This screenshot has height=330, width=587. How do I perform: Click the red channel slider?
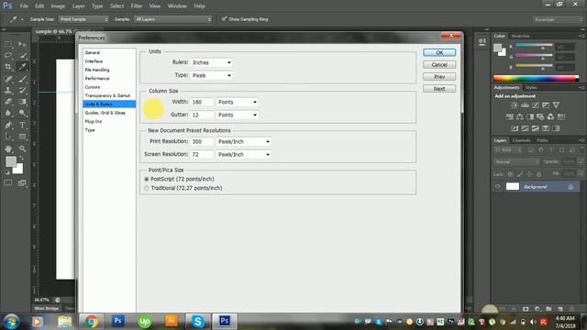(x=534, y=46)
